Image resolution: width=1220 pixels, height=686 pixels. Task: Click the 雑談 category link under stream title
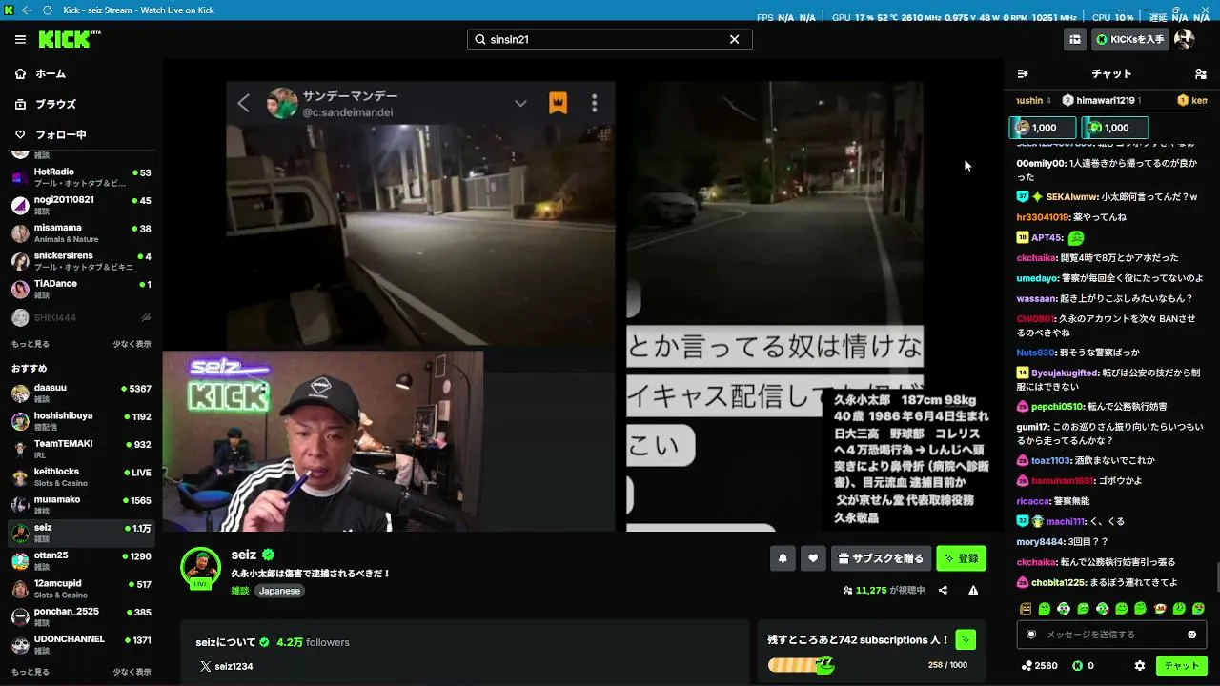[240, 591]
